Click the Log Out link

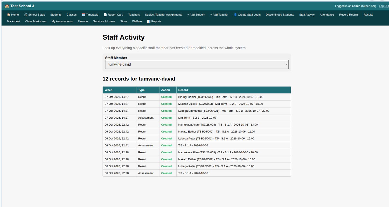point(384,6)
